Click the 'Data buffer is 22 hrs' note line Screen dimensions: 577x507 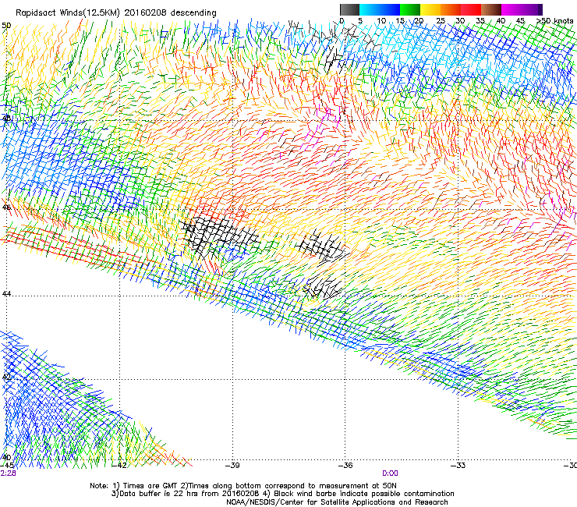coord(282,494)
